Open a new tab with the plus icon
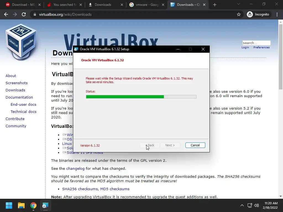 tap(214, 5)
